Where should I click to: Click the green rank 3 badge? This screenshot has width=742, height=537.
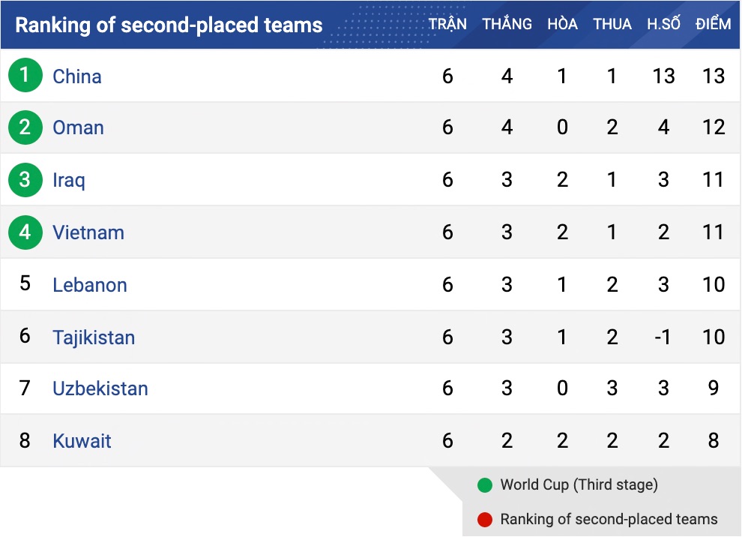tap(25, 180)
